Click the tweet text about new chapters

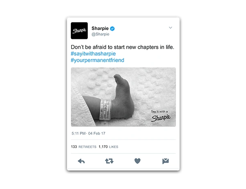(x=123, y=47)
